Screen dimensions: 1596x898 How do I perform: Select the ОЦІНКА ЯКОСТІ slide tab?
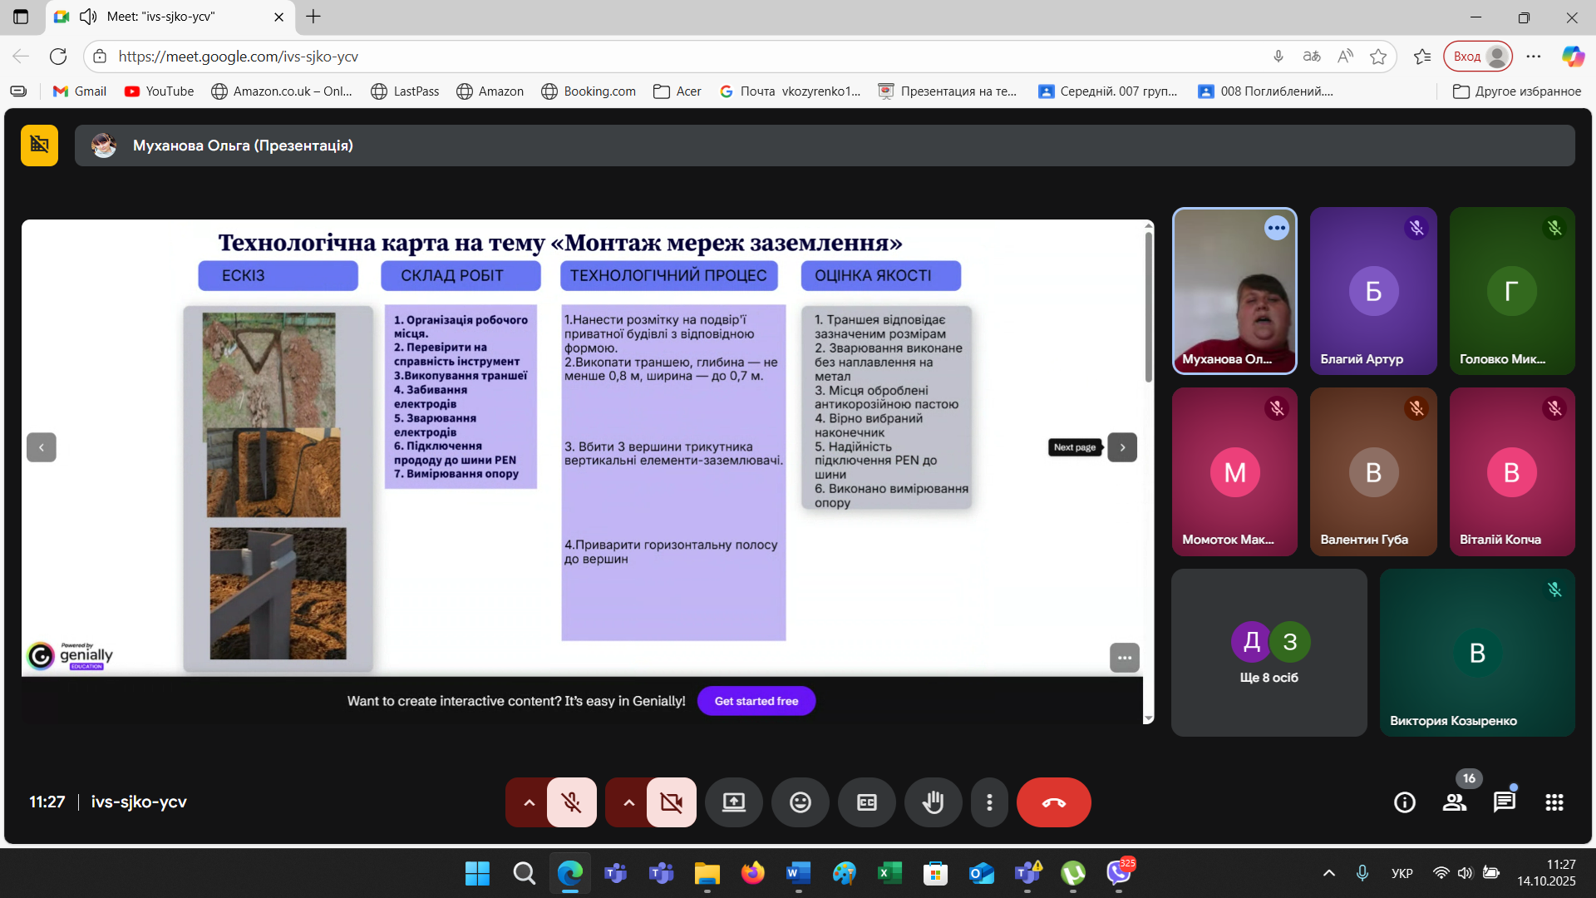click(x=880, y=276)
